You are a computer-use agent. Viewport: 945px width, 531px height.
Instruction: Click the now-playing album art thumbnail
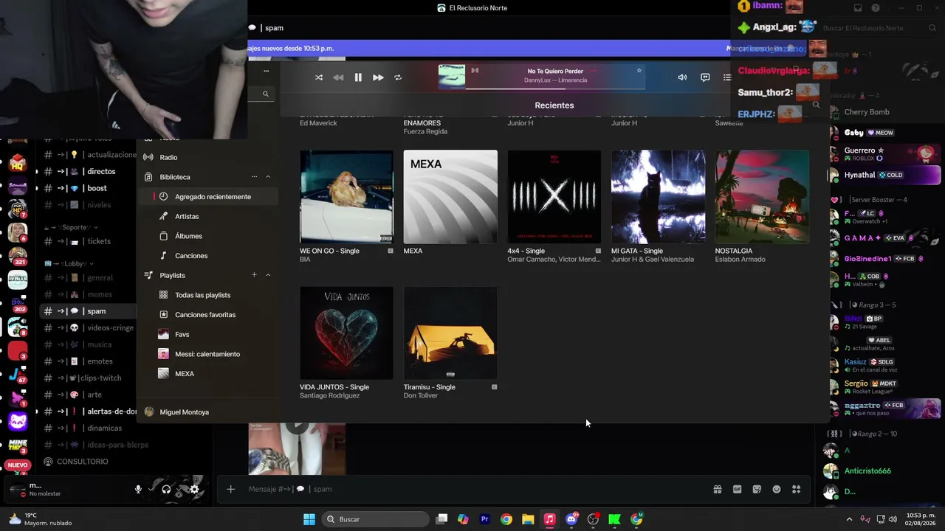[x=452, y=77]
